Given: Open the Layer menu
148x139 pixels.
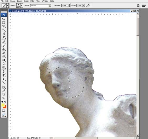Looking at the screenshot, I should coord(19,1).
